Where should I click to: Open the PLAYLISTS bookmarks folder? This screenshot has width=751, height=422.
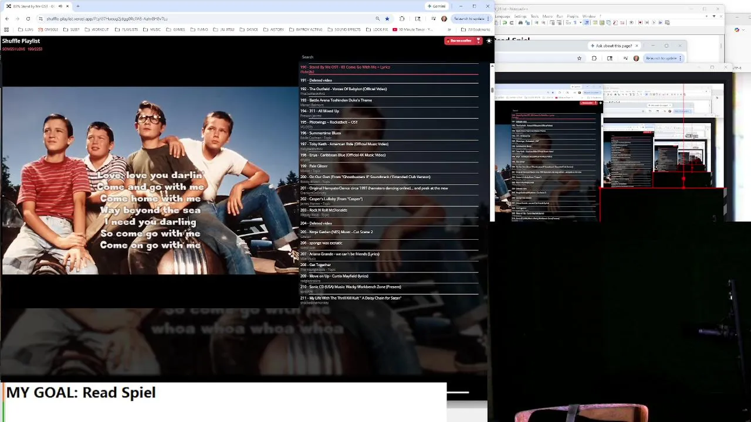point(127,29)
